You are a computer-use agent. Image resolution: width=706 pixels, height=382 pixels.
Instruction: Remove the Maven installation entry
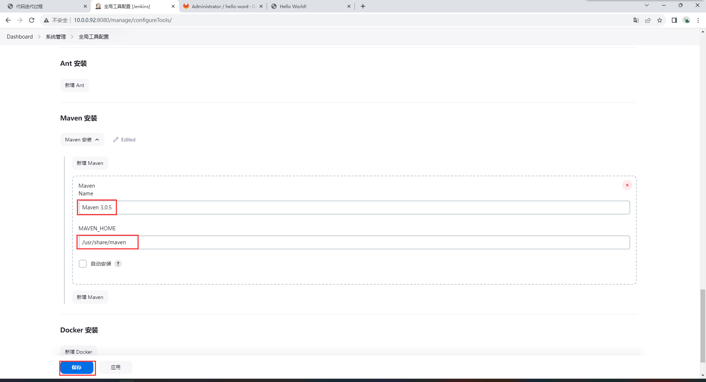[x=627, y=185]
